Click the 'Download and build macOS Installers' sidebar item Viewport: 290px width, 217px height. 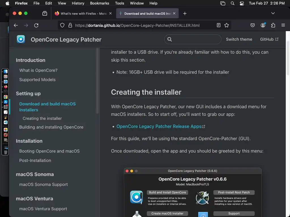tap(47, 107)
